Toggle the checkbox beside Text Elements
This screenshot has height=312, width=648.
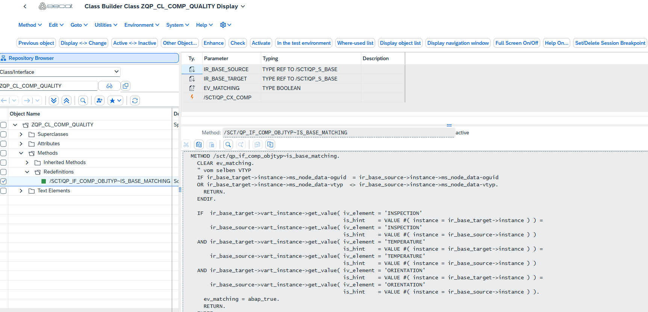click(x=3, y=191)
